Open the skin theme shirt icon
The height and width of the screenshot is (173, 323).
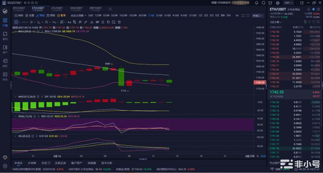click(x=270, y=3)
